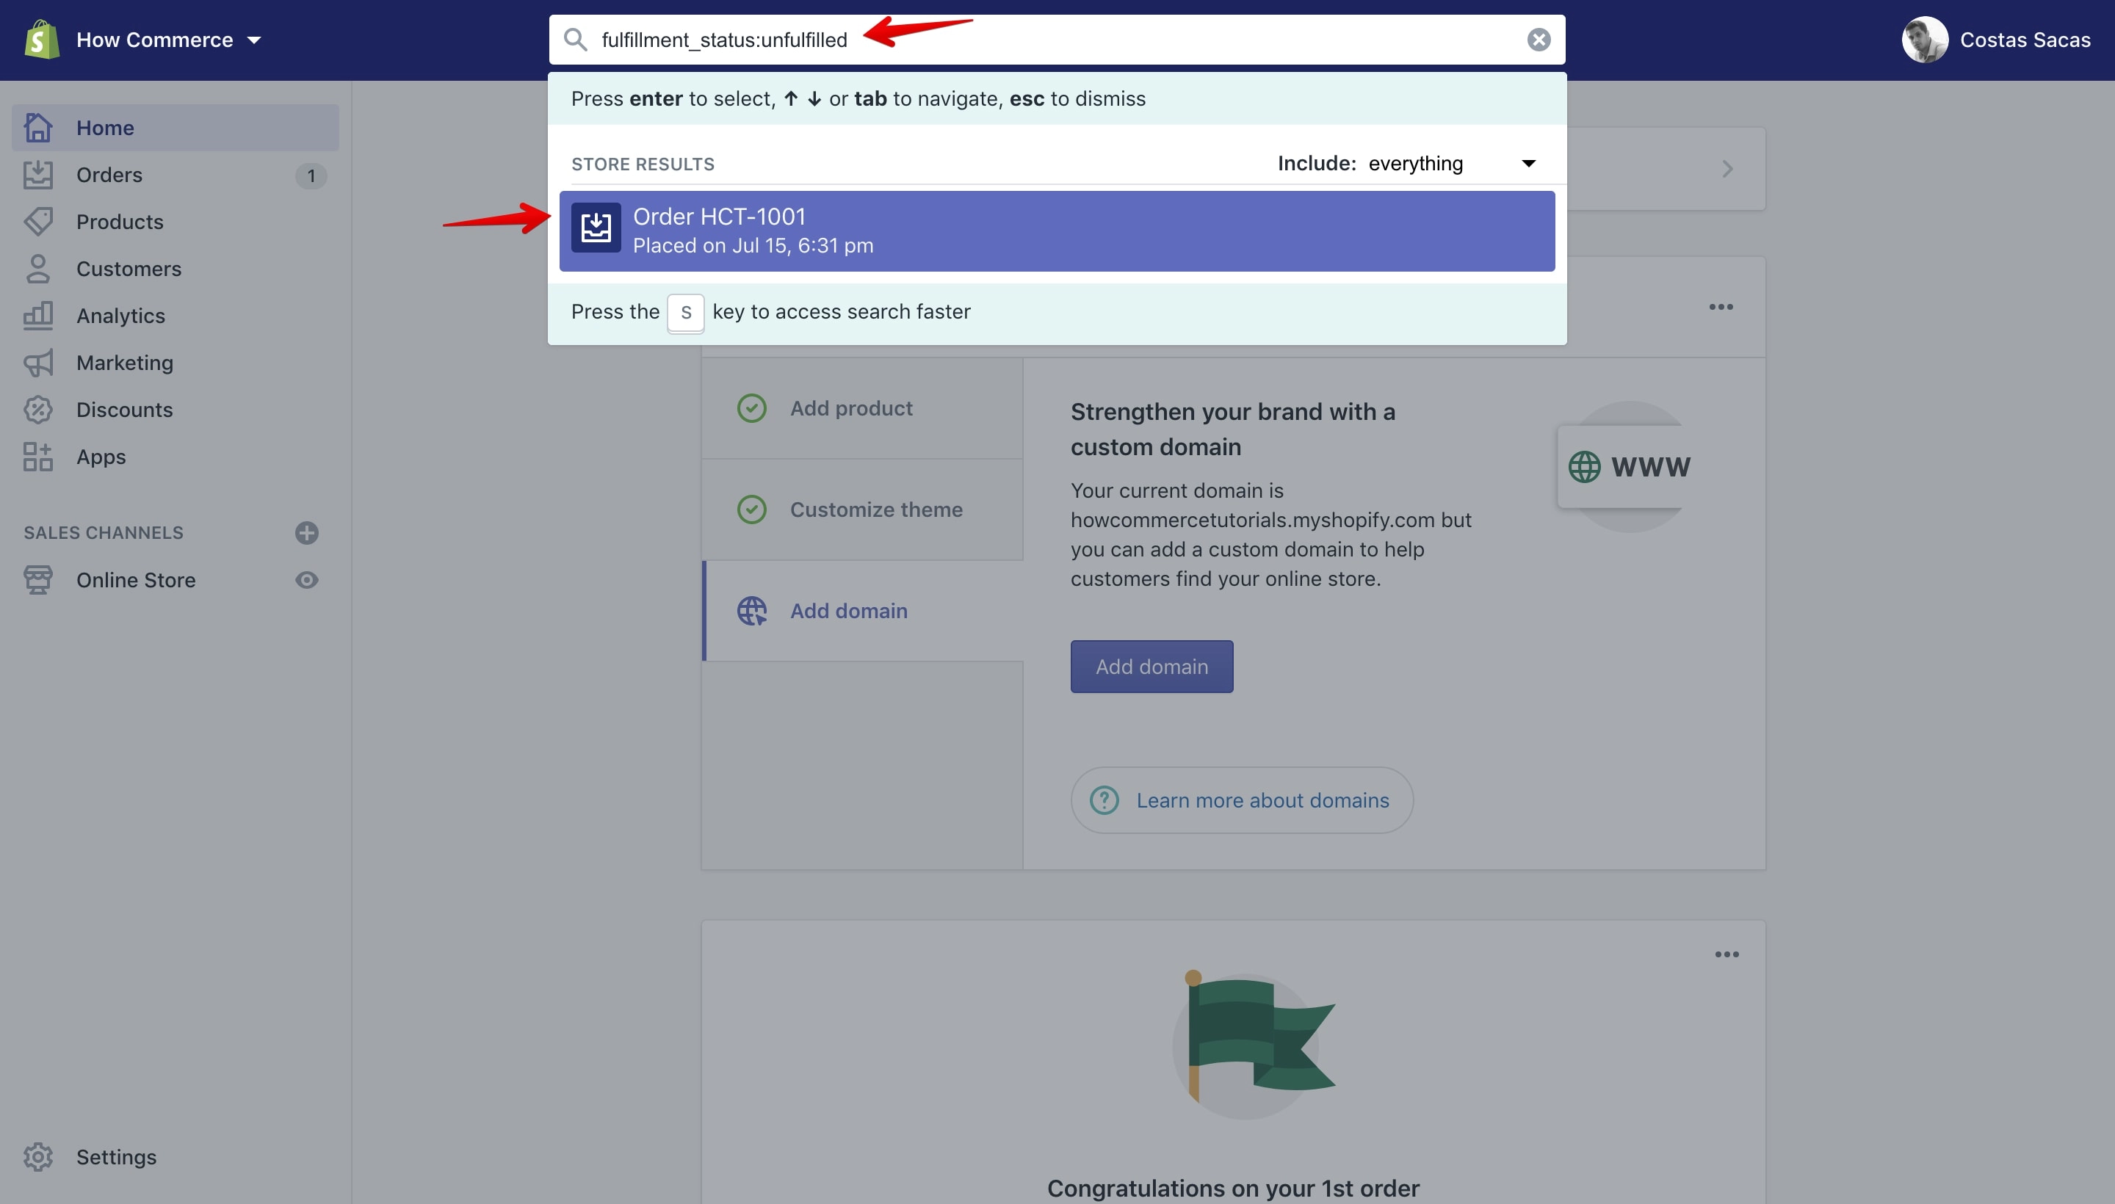Click the Add domain globe icon

click(x=752, y=611)
